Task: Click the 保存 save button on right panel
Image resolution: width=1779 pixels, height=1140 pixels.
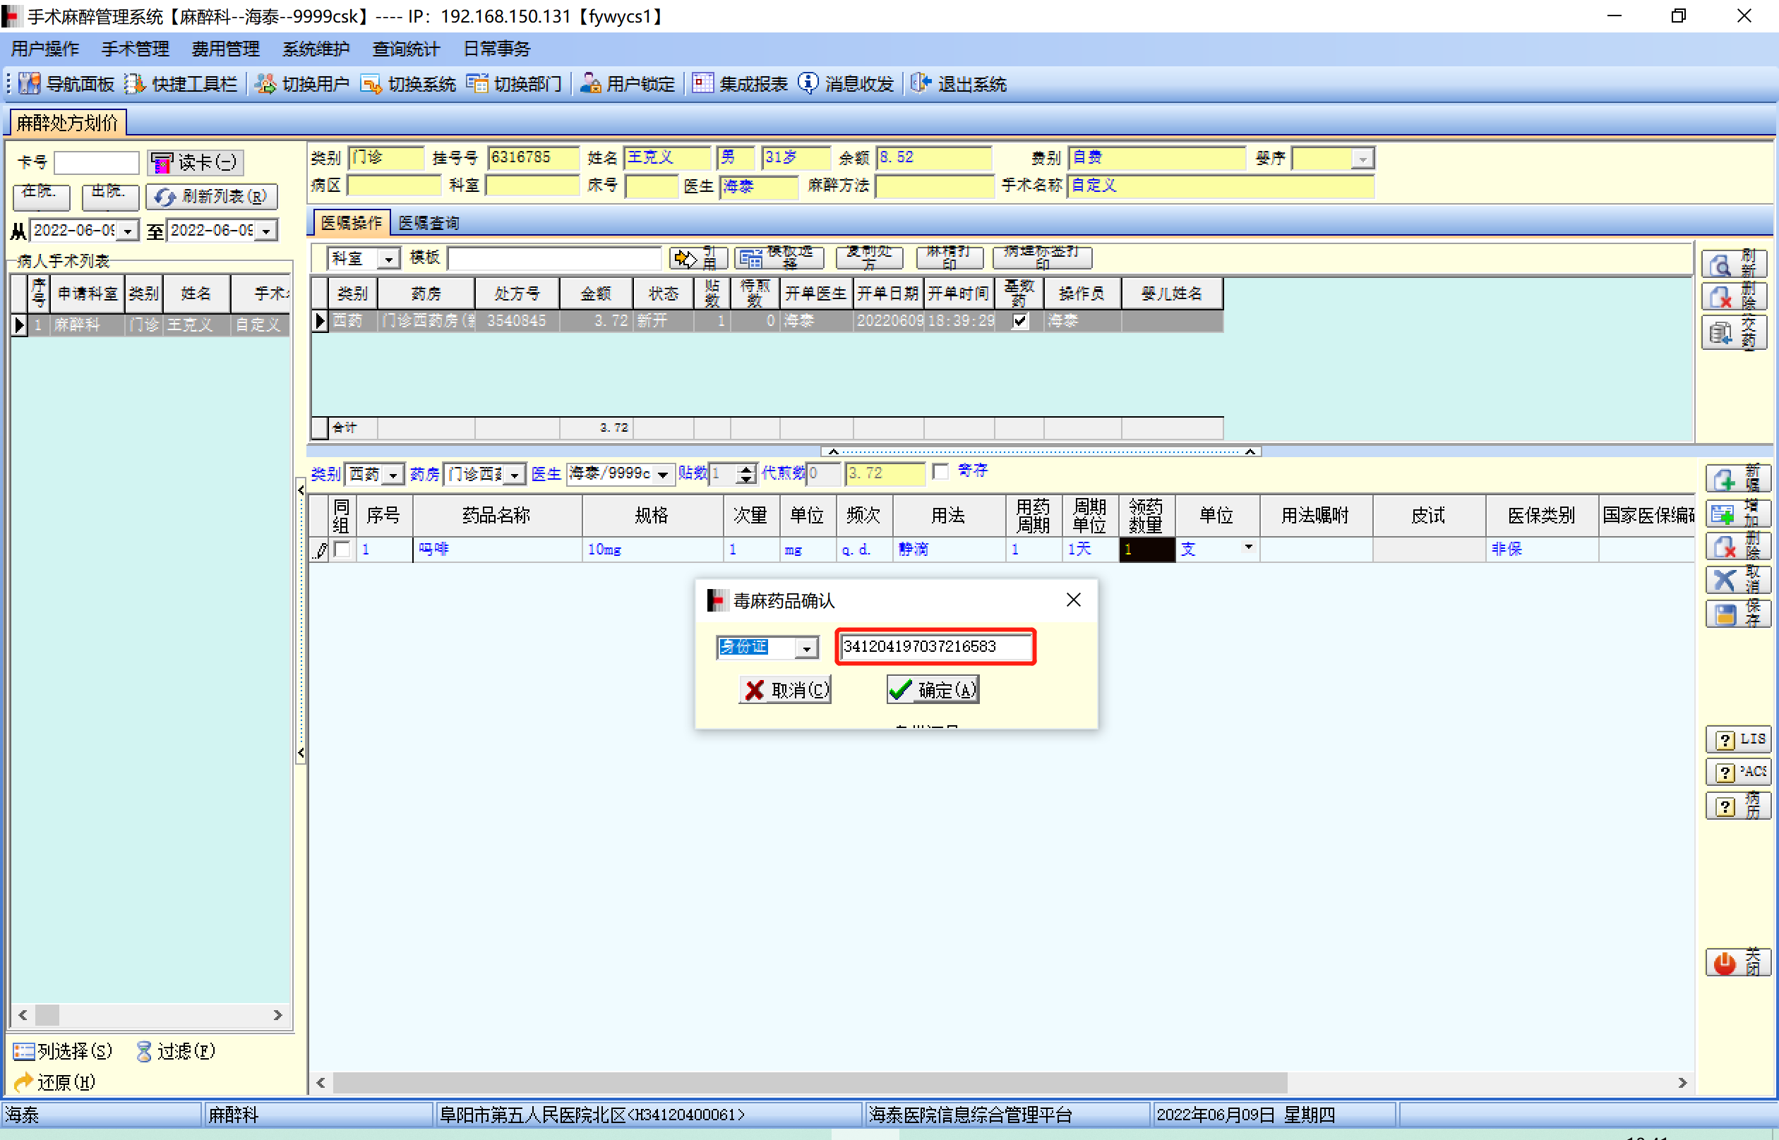Action: tap(1737, 614)
